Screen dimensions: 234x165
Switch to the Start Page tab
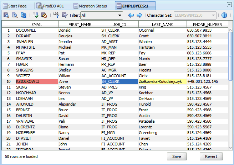tap(18, 6)
